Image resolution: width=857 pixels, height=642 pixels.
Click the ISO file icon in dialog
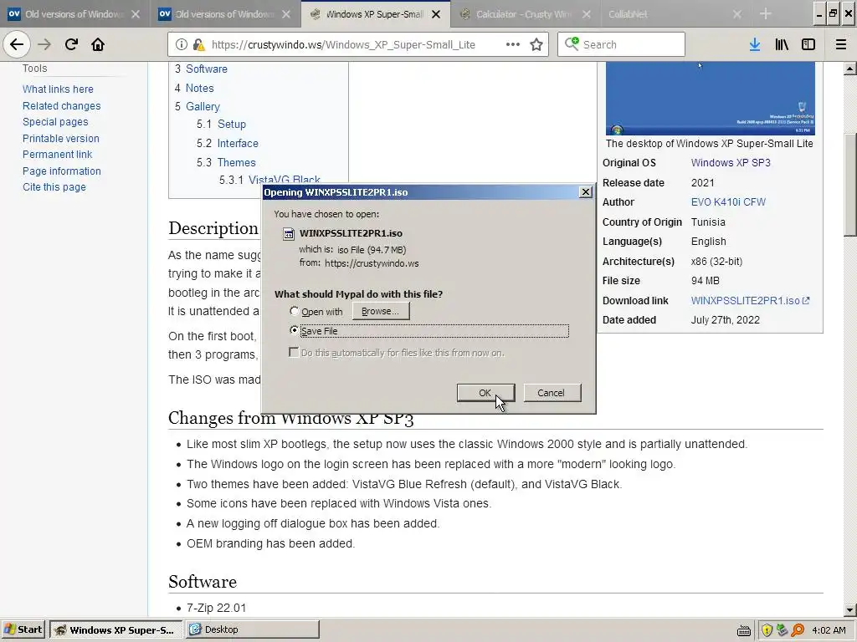point(288,234)
